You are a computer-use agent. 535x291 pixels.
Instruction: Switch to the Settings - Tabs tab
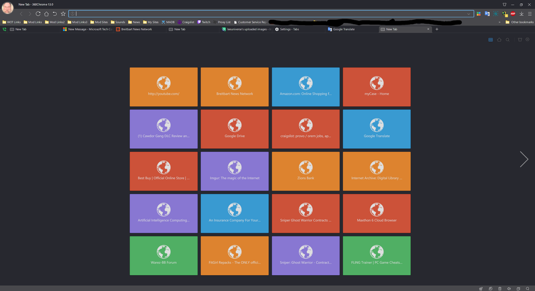coord(298,29)
